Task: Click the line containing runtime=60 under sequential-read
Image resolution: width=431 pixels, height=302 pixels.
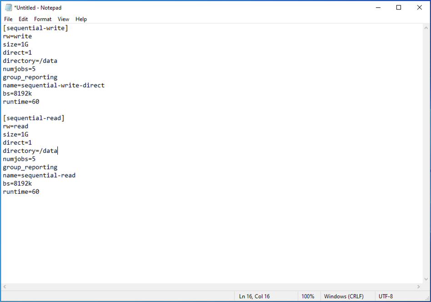Action: click(x=21, y=191)
